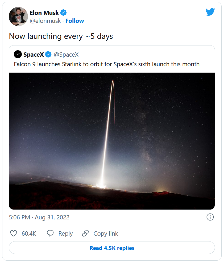Image resolution: width=224 pixels, height=263 pixels.
Task: Click the heart like icon
Action: pyautogui.click(x=14, y=233)
